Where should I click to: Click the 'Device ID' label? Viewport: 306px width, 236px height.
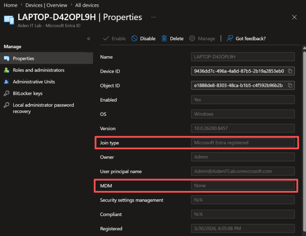point(110,71)
